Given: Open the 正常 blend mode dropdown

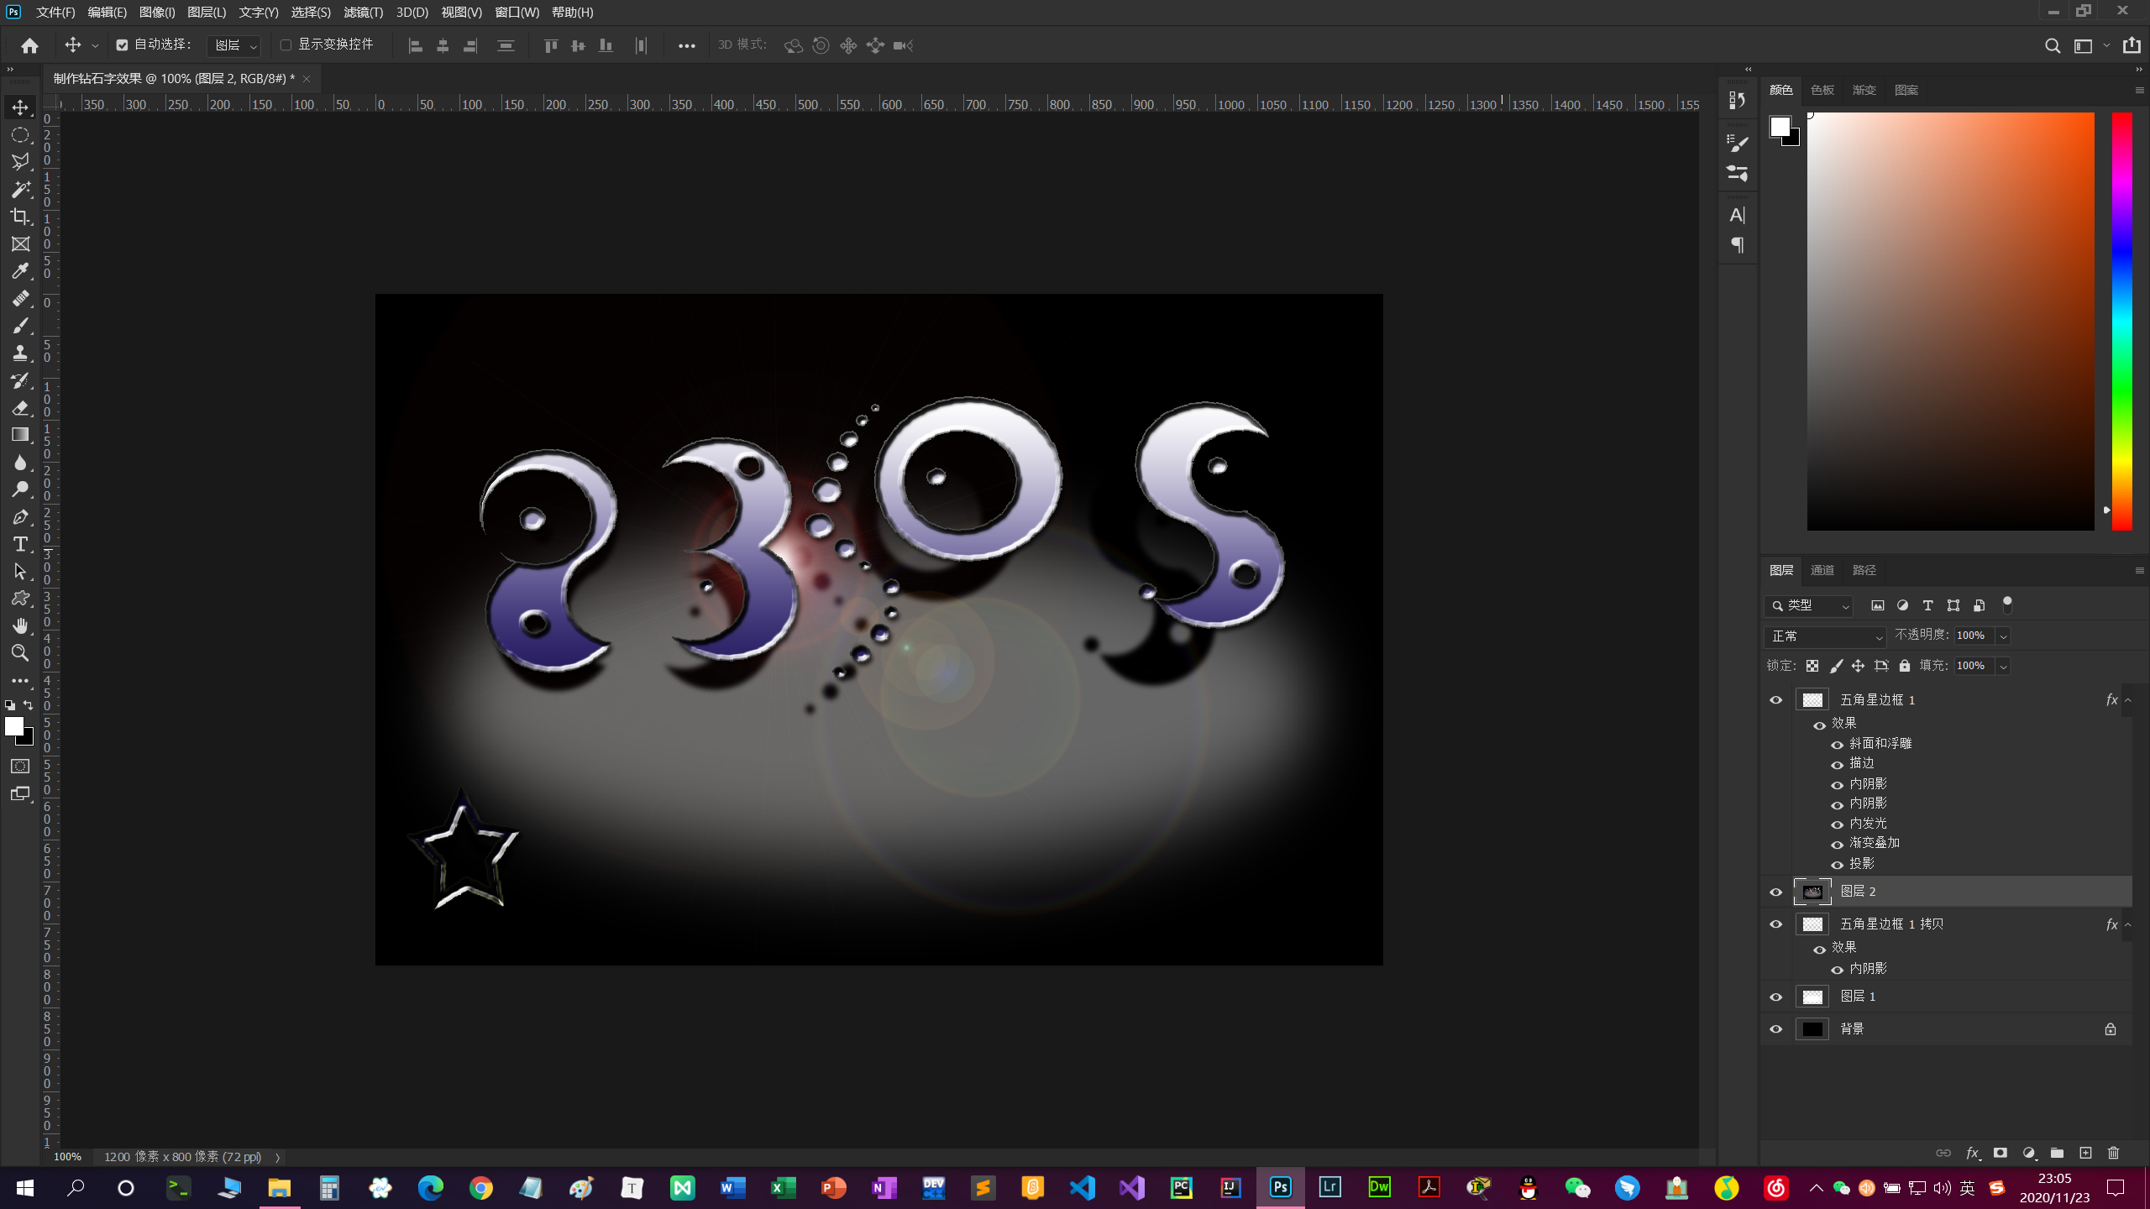Looking at the screenshot, I should click(1826, 636).
